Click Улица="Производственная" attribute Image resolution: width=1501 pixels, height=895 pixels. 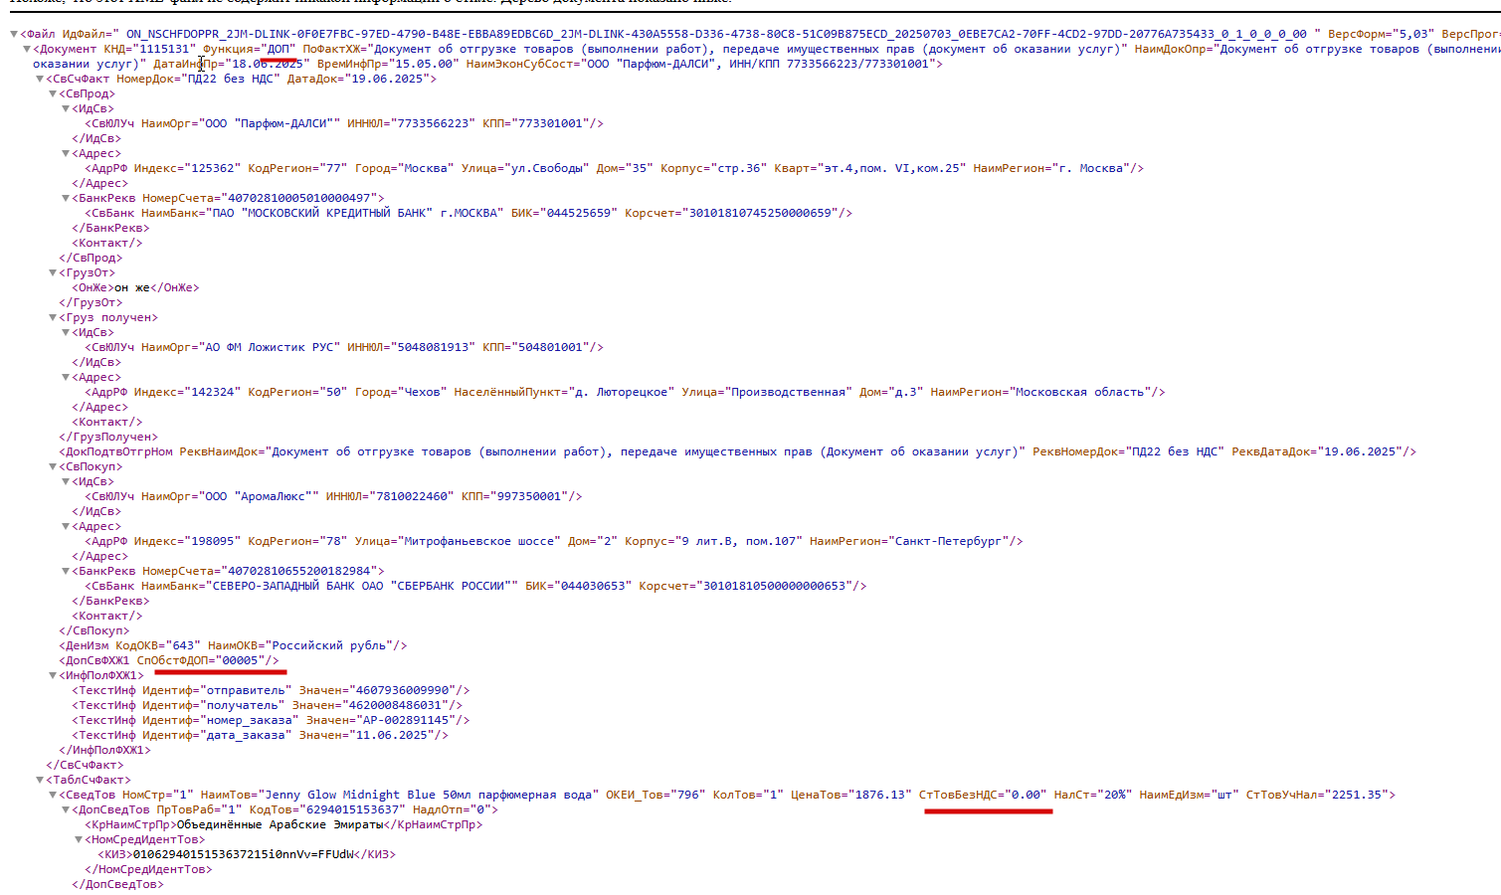[x=767, y=392]
